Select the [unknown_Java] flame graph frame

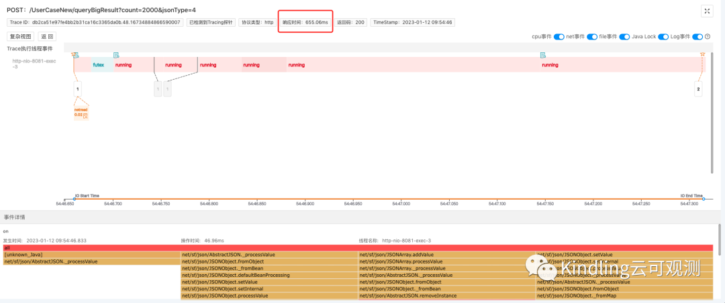91,255
